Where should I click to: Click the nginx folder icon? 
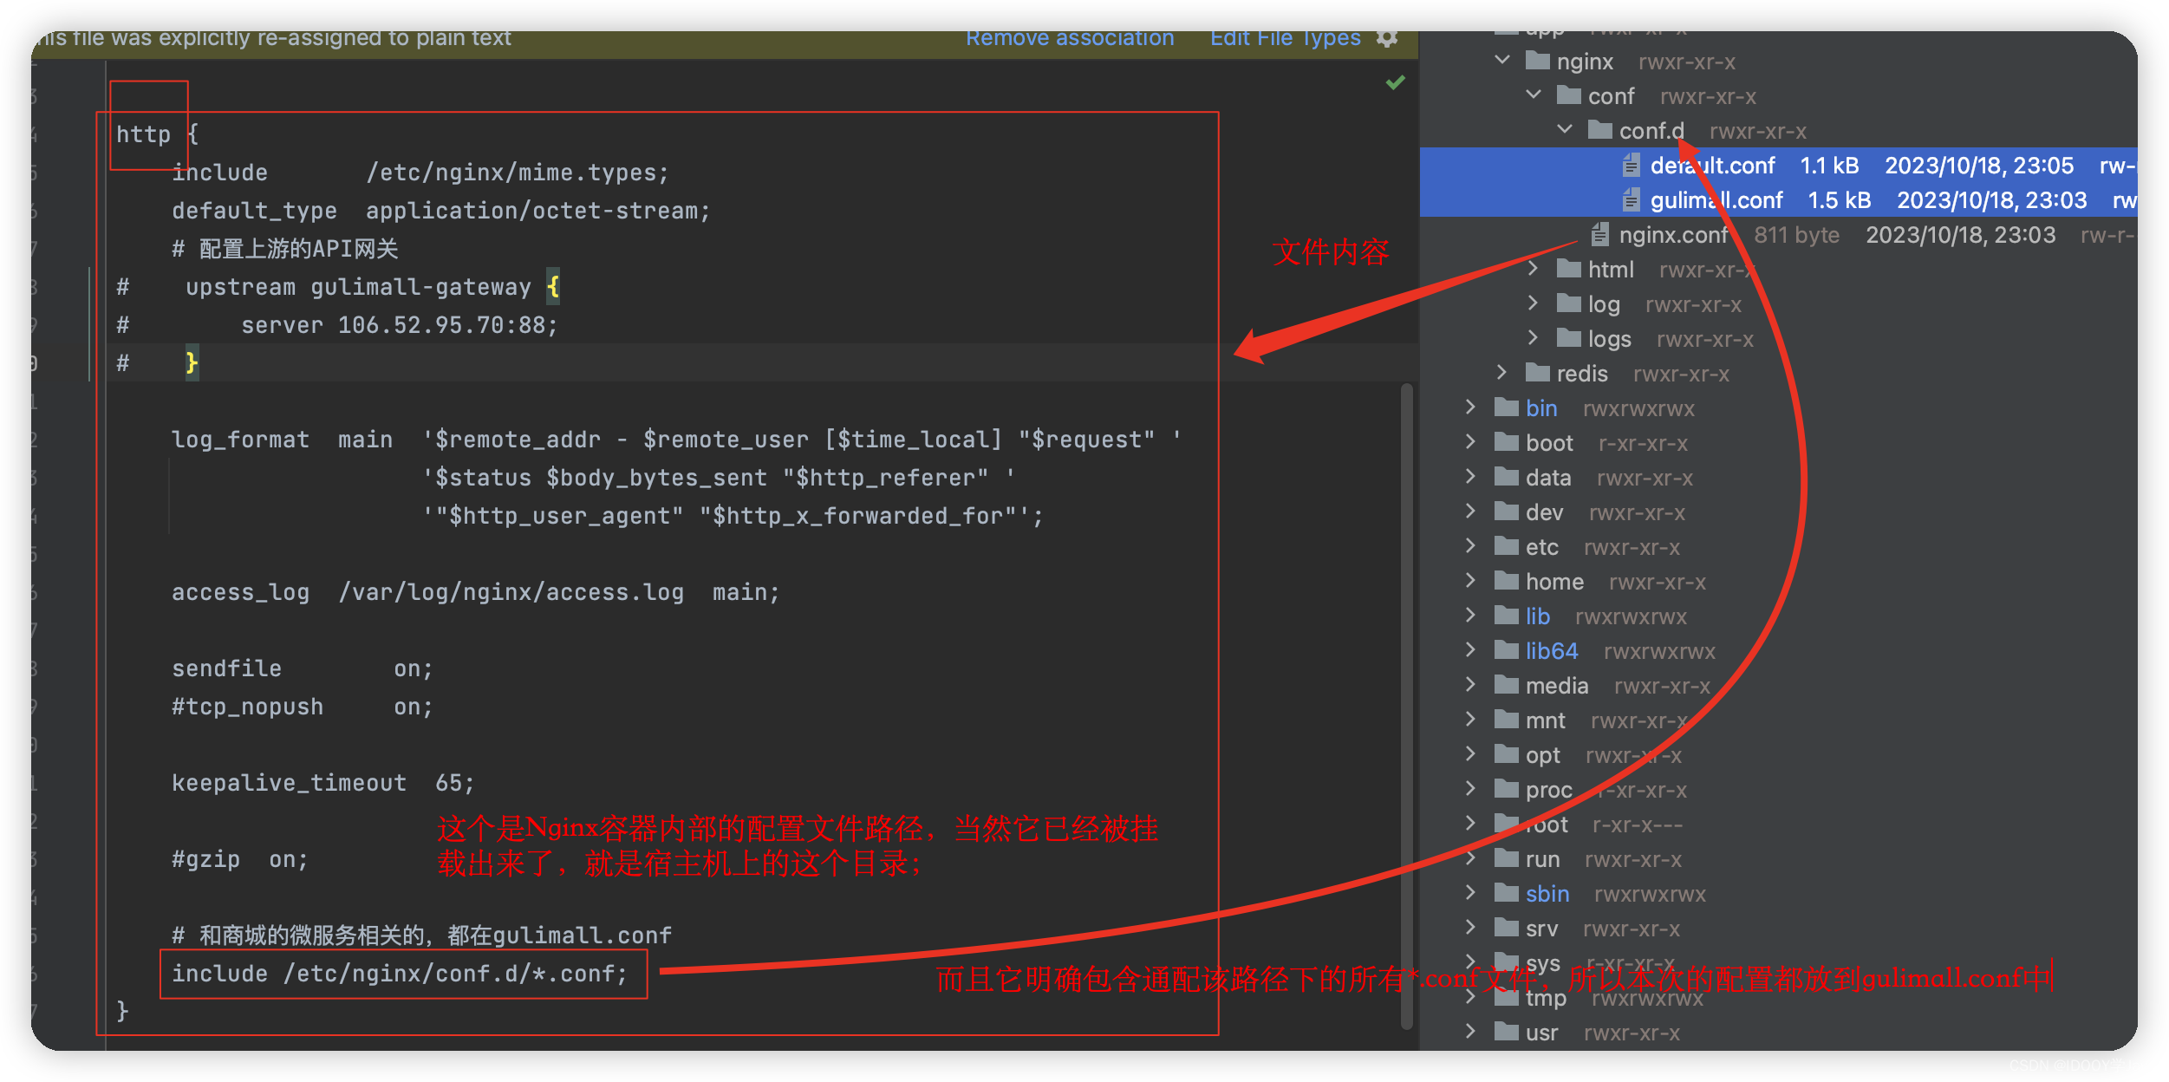pyautogui.click(x=1538, y=61)
